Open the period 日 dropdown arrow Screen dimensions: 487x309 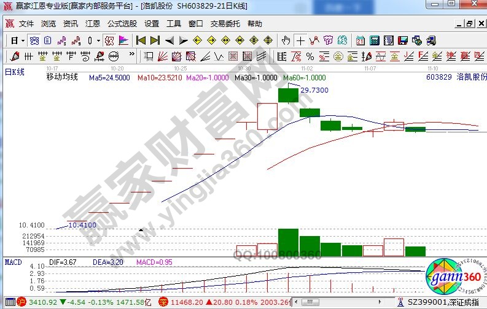tap(23, 40)
